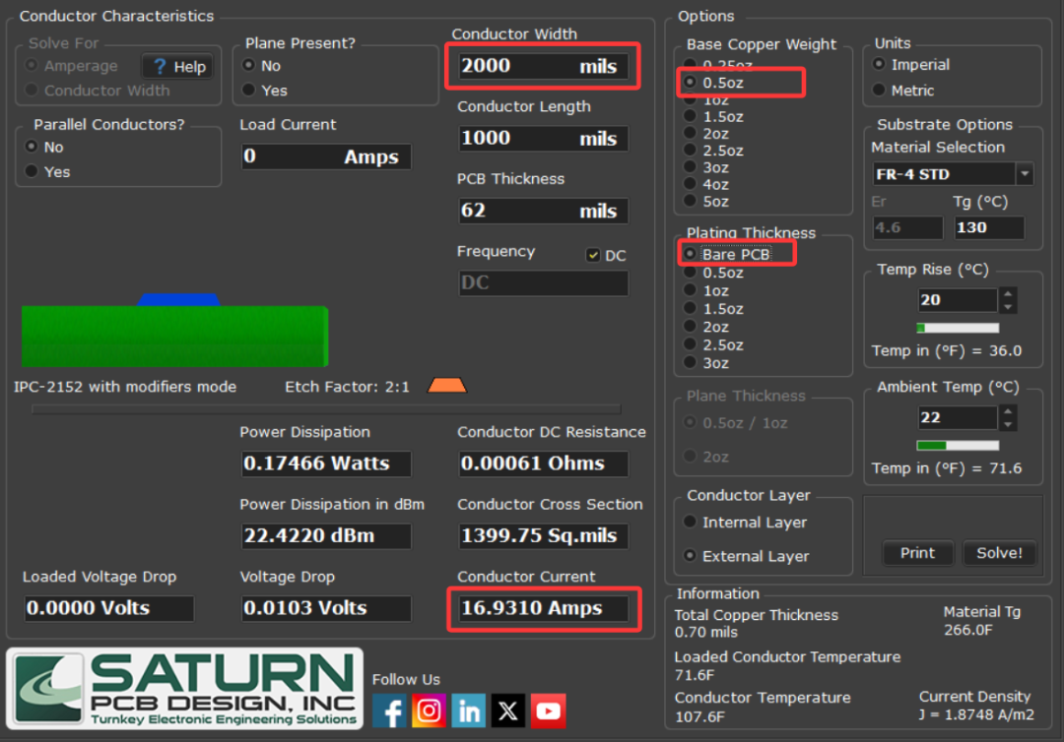Click the LinkedIn icon
Viewport: 1064px width, 742px height.
[469, 711]
